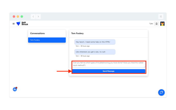Click the fox profile avatar

pyautogui.click(x=162, y=24)
